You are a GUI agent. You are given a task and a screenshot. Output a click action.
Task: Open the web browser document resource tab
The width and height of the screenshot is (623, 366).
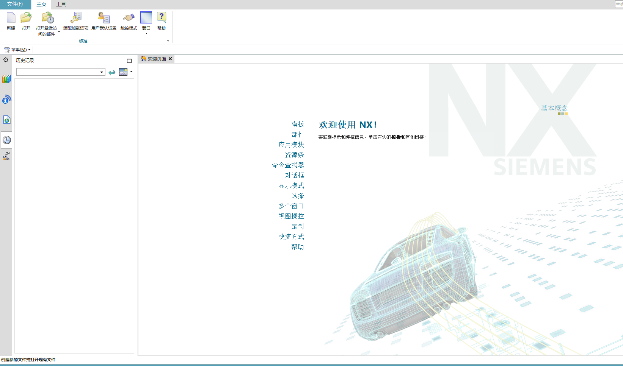[6, 120]
